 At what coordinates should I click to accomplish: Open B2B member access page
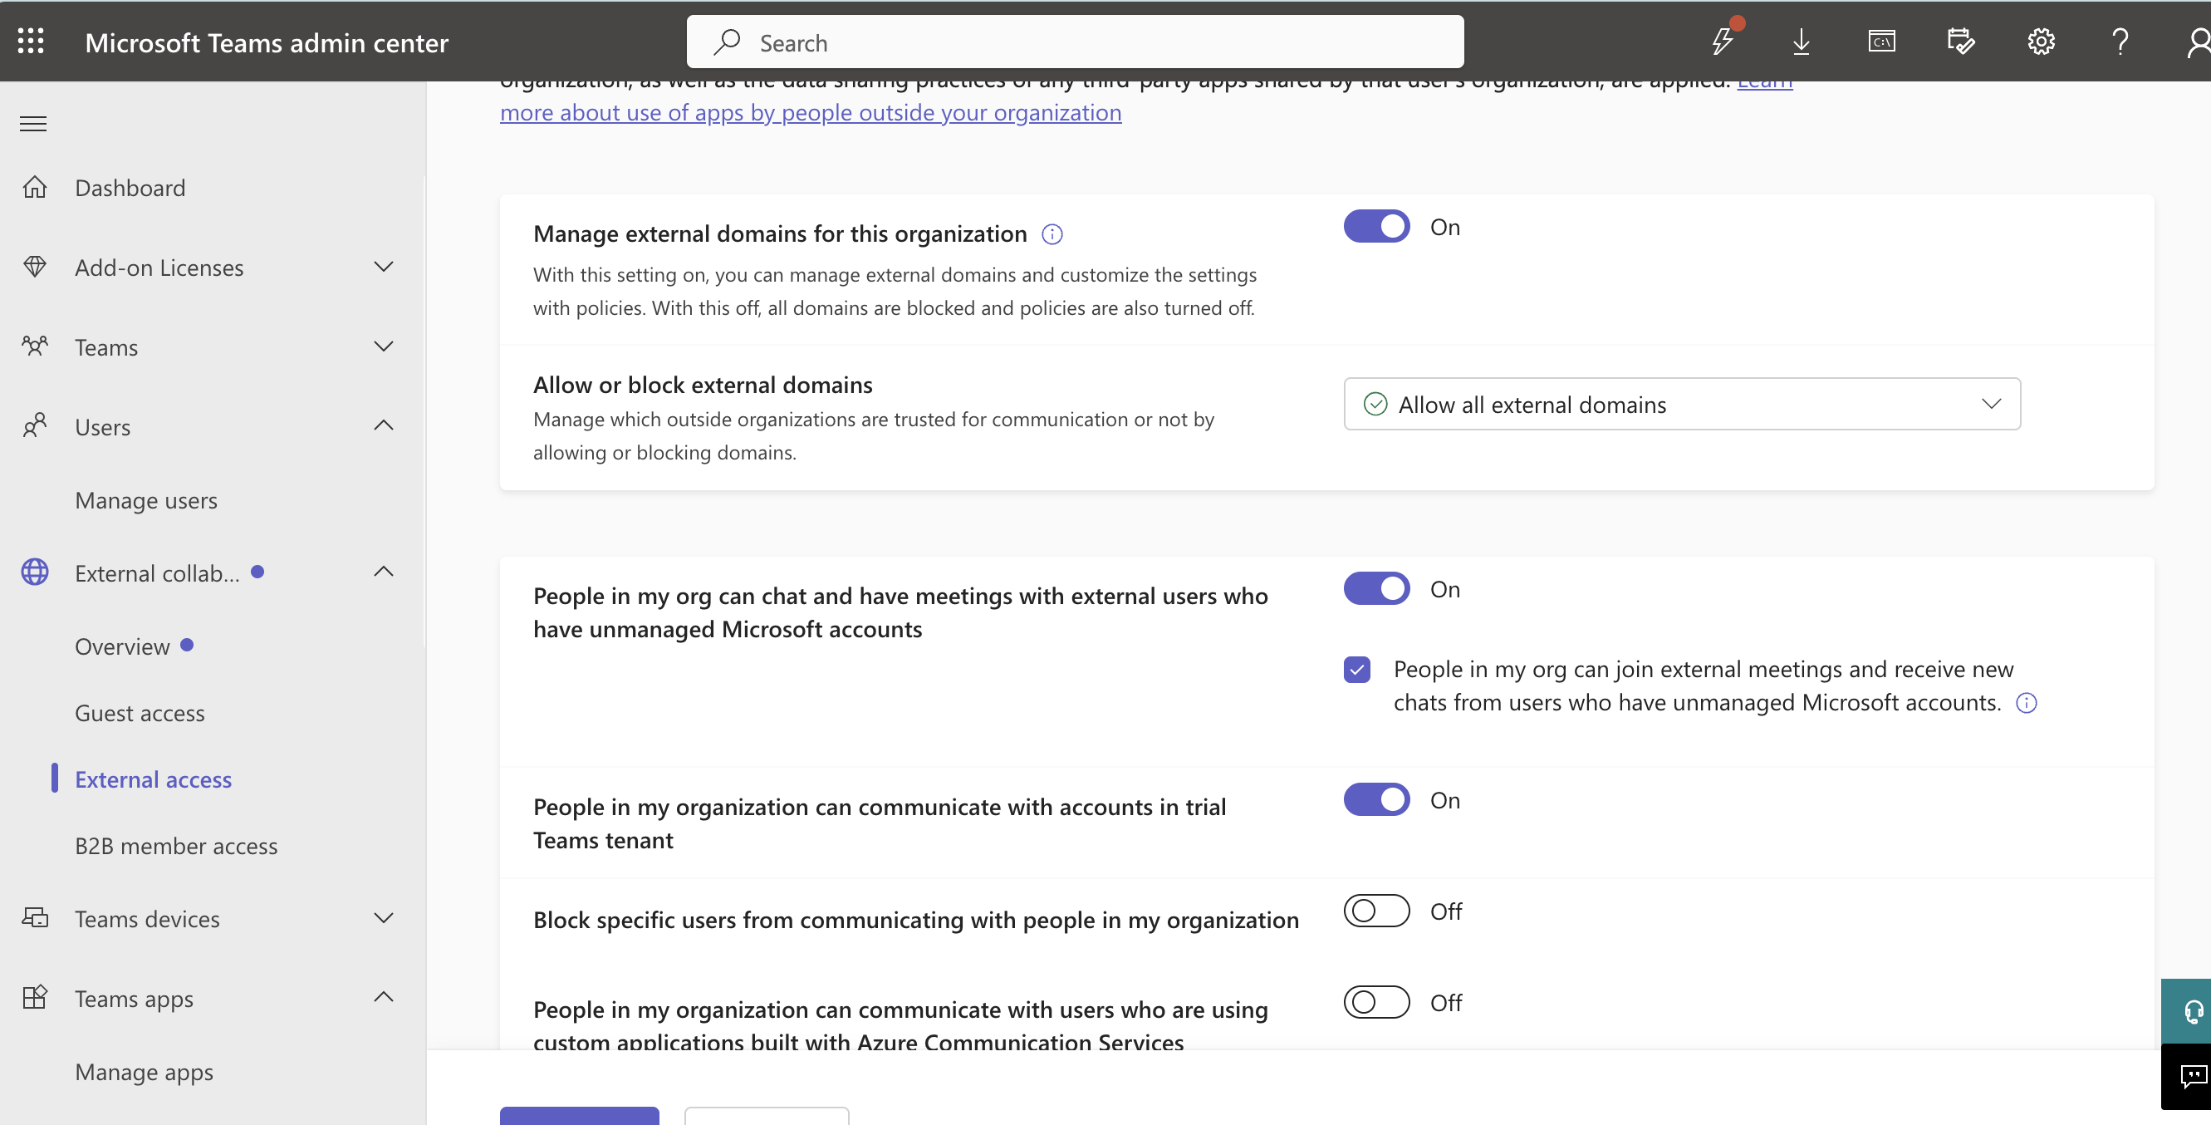[x=176, y=846]
